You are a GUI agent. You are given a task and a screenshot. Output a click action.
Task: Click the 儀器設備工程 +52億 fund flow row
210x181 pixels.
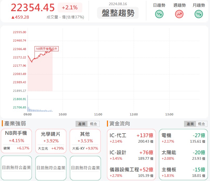click(x=131, y=172)
